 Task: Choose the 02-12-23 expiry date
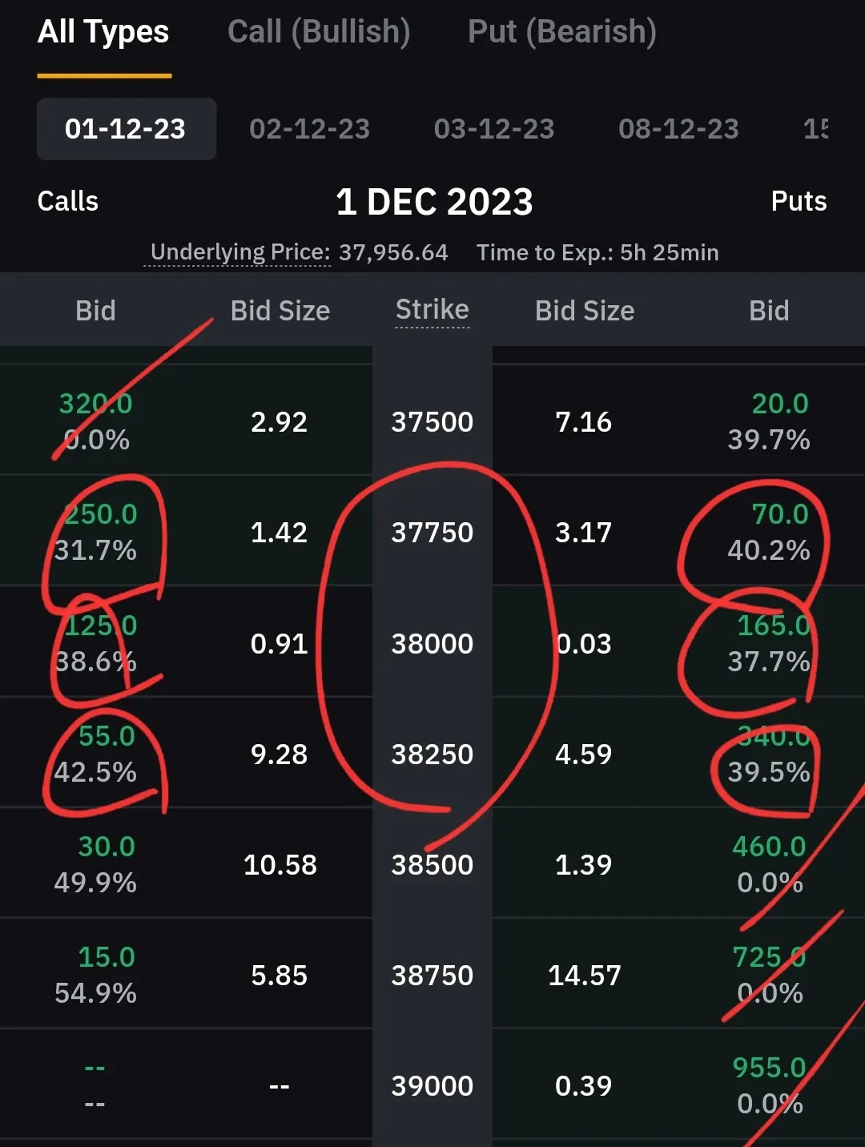click(x=309, y=129)
